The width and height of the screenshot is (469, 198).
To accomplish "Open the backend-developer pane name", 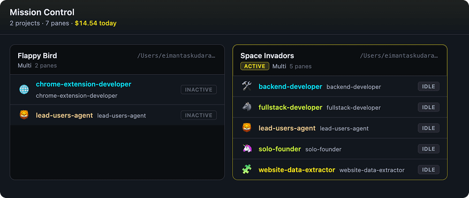I will pyautogui.click(x=290, y=87).
